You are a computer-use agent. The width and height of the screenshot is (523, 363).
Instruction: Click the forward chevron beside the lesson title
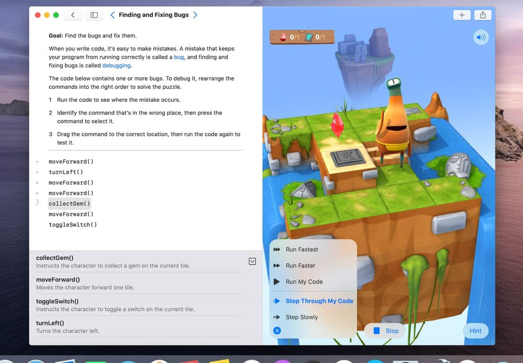(196, 15)
